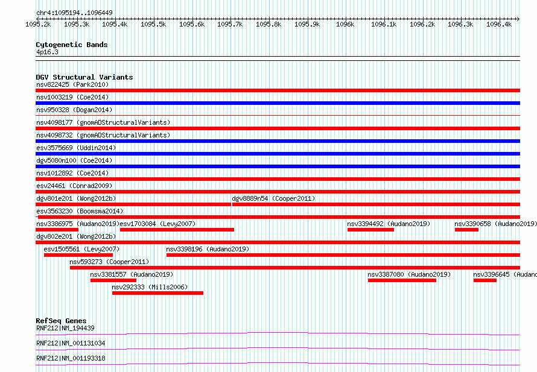Screen dimensions: 537x372
Task: Open the dgv802e201 (Wong2012b) label
Action: pos(76,236)
